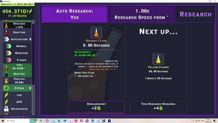Open the Lab menu item
The width and height of the screenshot is (218, 123).
tap(17, 95)
